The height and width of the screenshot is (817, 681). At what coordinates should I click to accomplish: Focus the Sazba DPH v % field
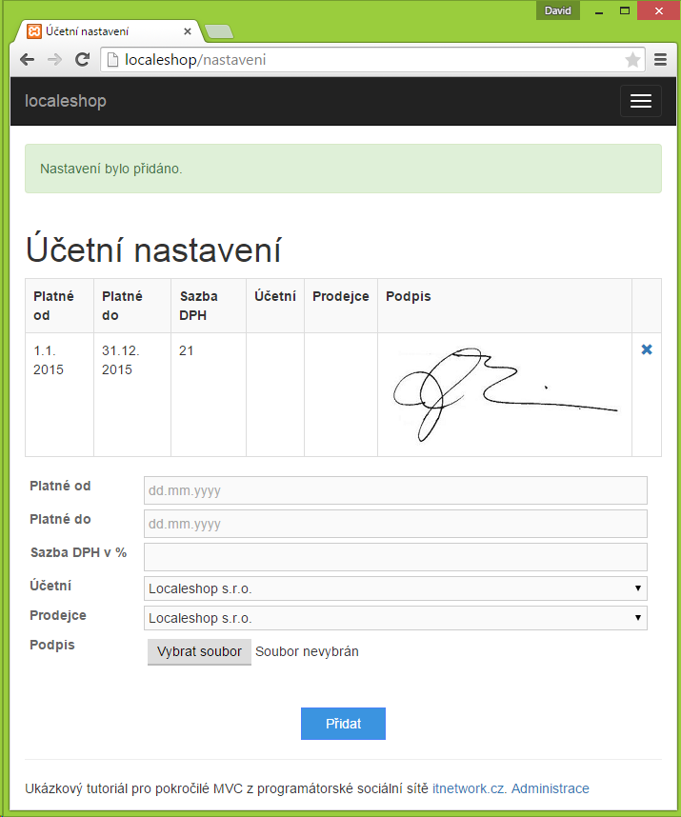pyautogui.click(x=395, y=557)
